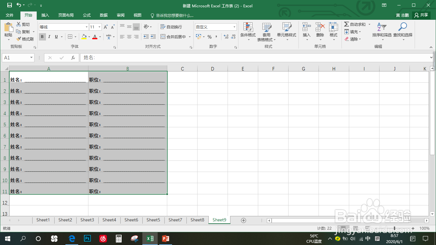Switch to View tab (视图)

click(x=138, y=15)
